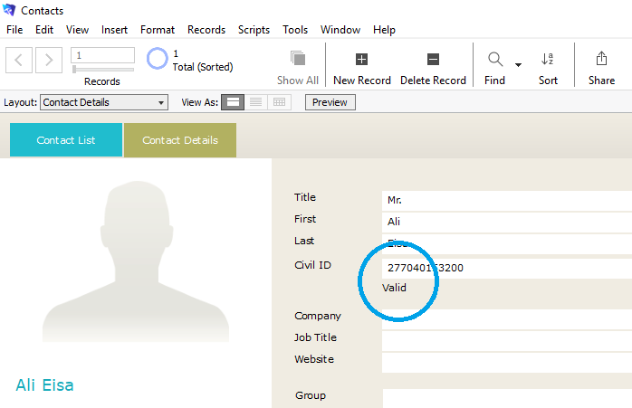The height and width of the screenshot is (408, 632).
Task: Sort records using the Sort icon
Action: (x=548, y=60)
